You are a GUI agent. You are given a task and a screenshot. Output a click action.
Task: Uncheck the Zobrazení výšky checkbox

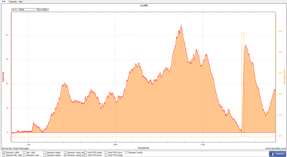[4, 153]
